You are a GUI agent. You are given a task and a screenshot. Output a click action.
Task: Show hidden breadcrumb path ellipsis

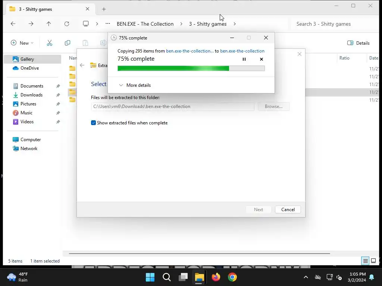coord(108,23)
